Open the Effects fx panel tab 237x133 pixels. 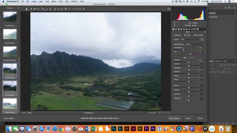click(190, 29)
